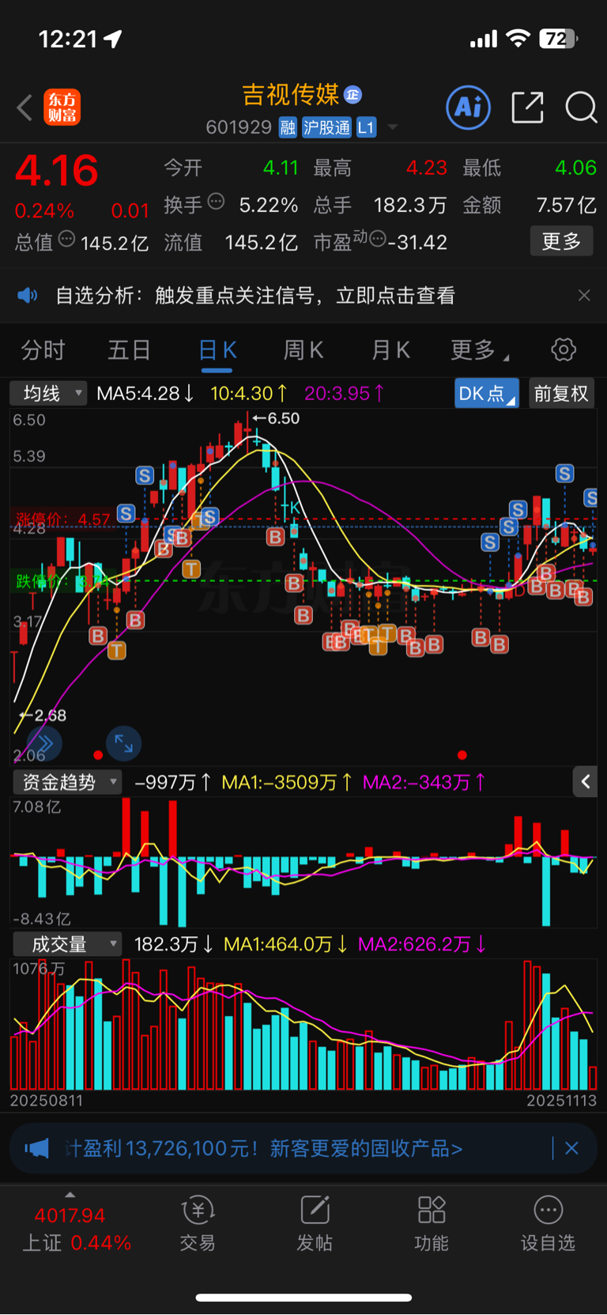The height and width of the screenshot is (1315, 607).
Task: Open the 资金趋势 indicator dropdown
Action: 67,782
